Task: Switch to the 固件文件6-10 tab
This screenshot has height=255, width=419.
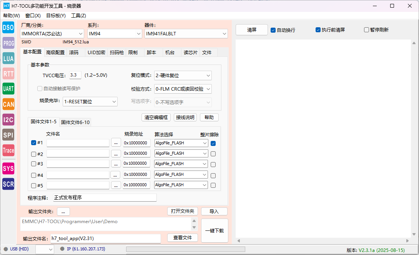Action: click(75, 122)
